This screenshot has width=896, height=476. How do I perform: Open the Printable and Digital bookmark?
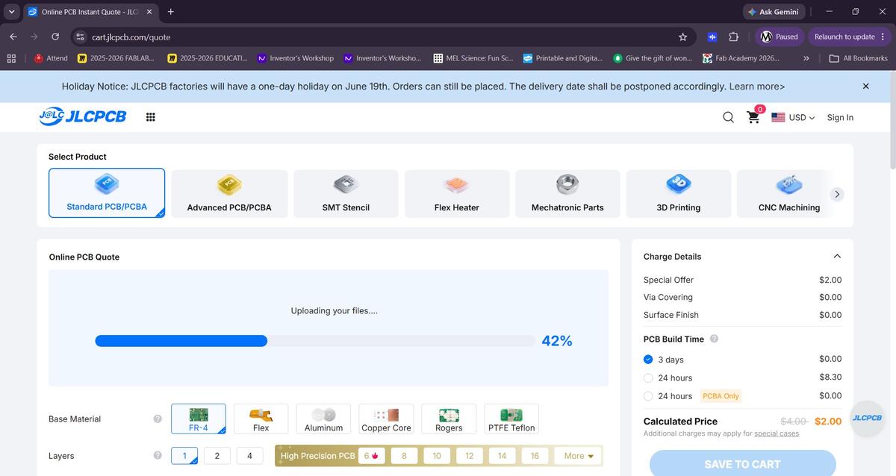(x=563, y=58)
